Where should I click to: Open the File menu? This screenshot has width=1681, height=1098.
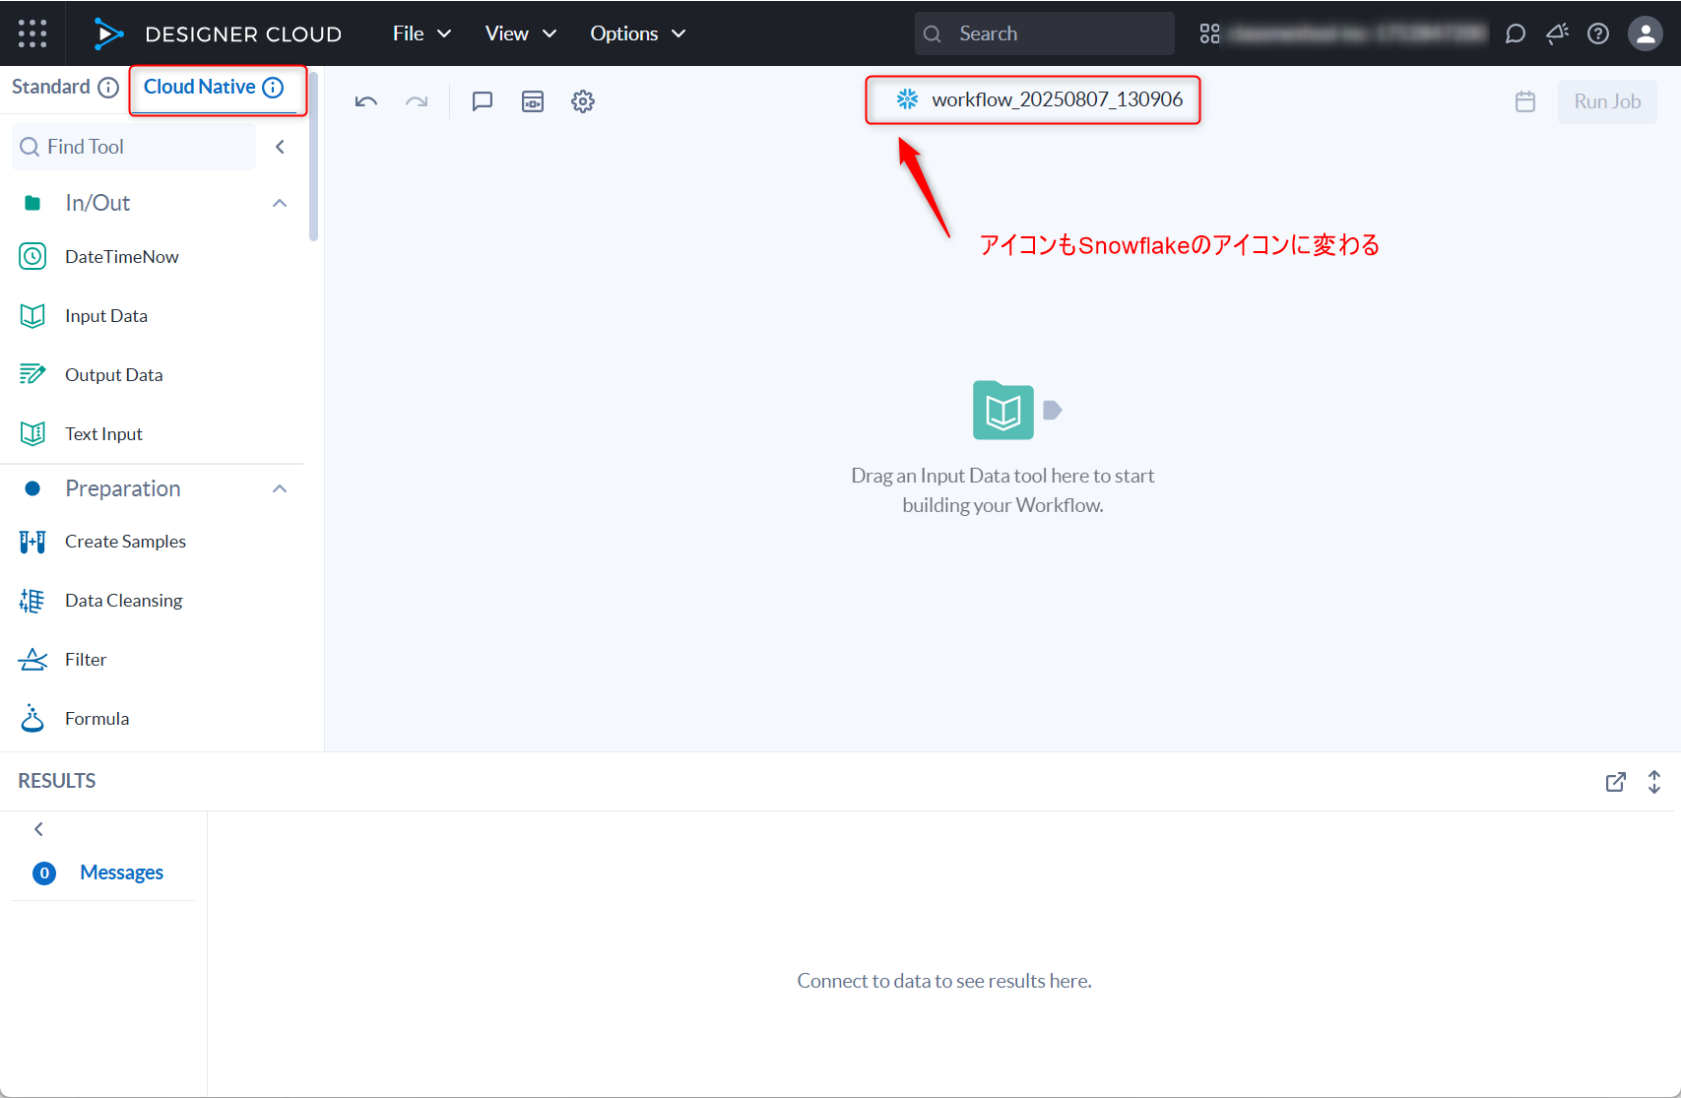421,33
